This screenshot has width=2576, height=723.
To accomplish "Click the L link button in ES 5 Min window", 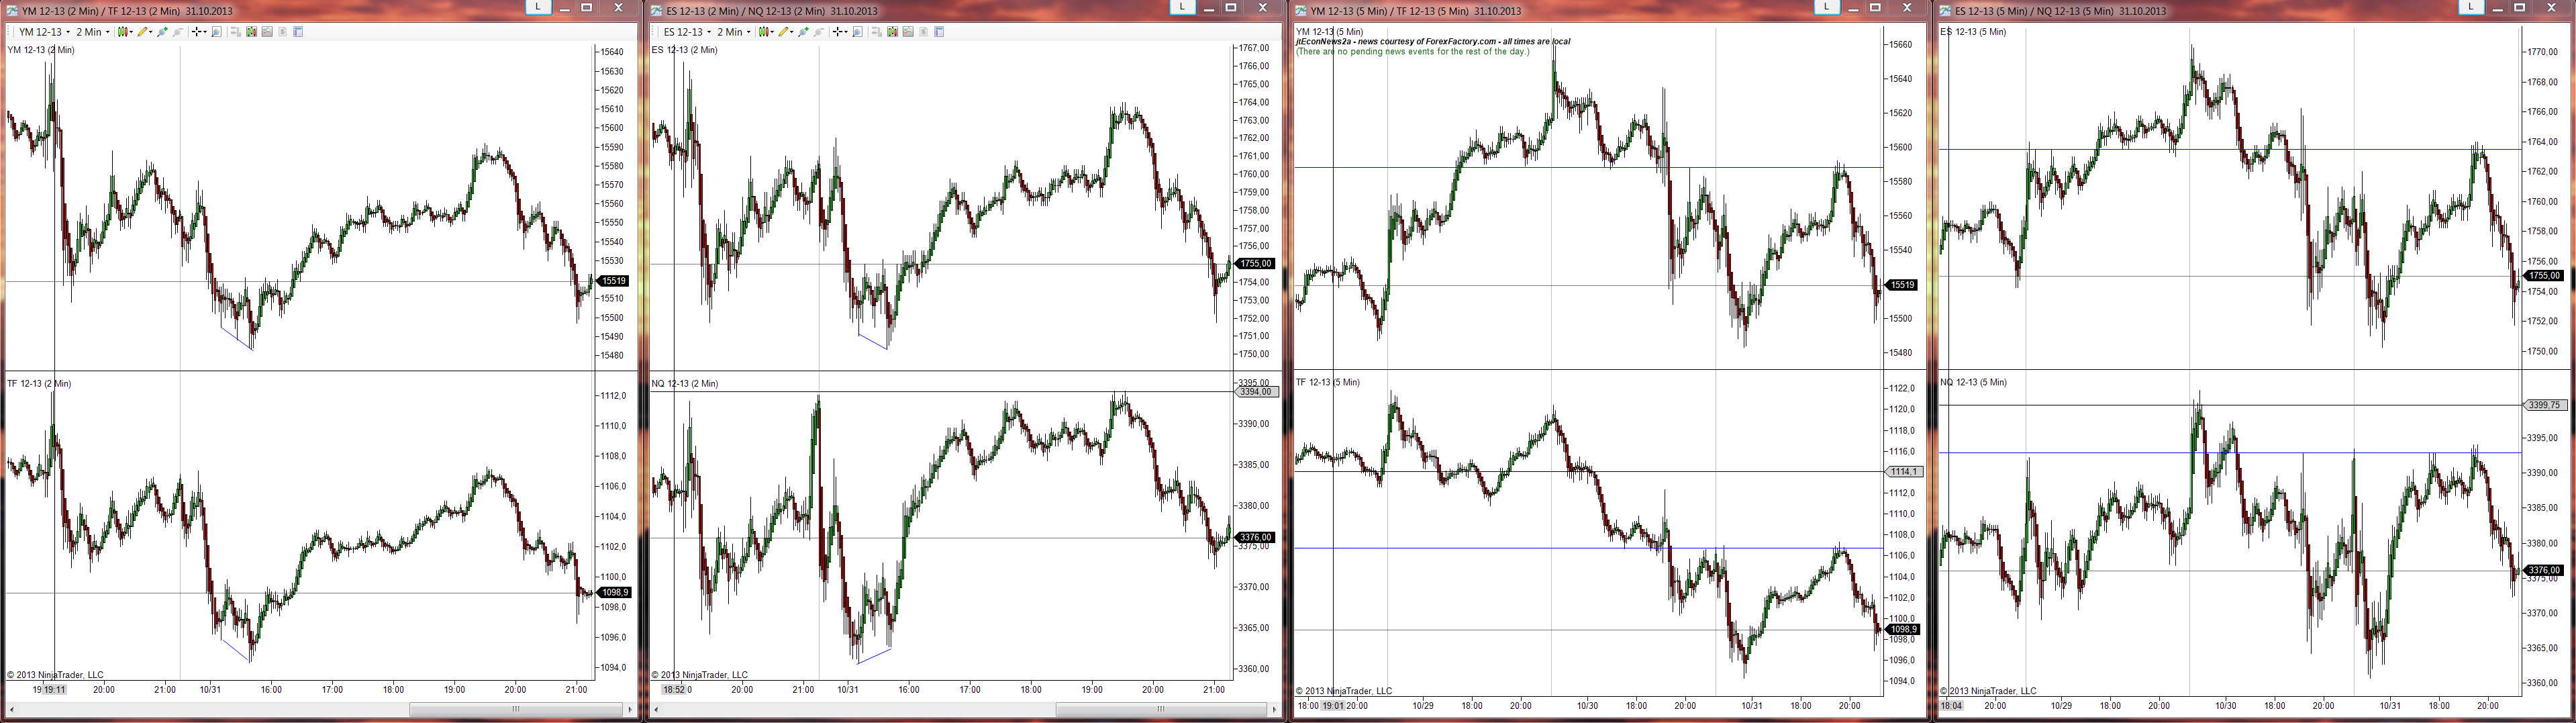I will (x=2471, y=7).
